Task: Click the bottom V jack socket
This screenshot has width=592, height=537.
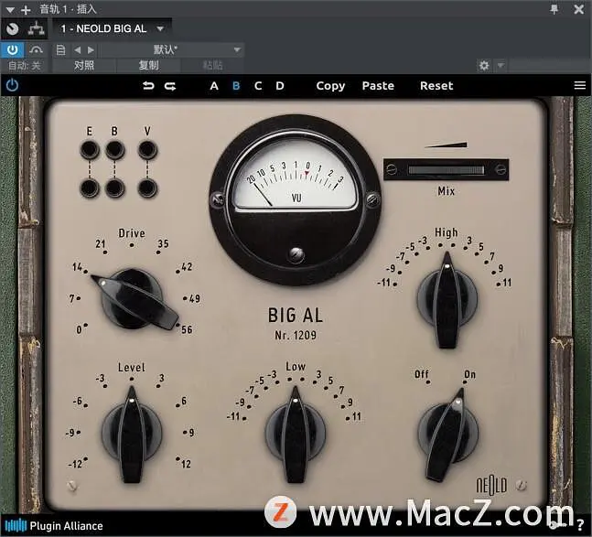Action: (x=147, y=188)
